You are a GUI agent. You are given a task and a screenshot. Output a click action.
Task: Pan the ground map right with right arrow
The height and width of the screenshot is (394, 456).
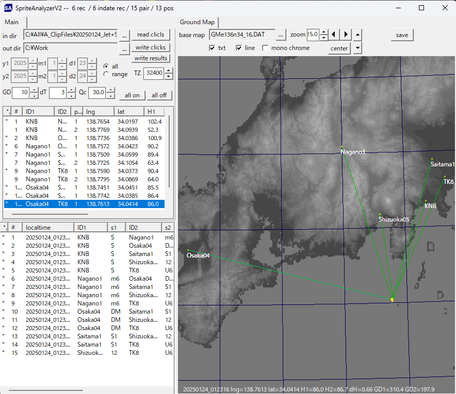346,35
